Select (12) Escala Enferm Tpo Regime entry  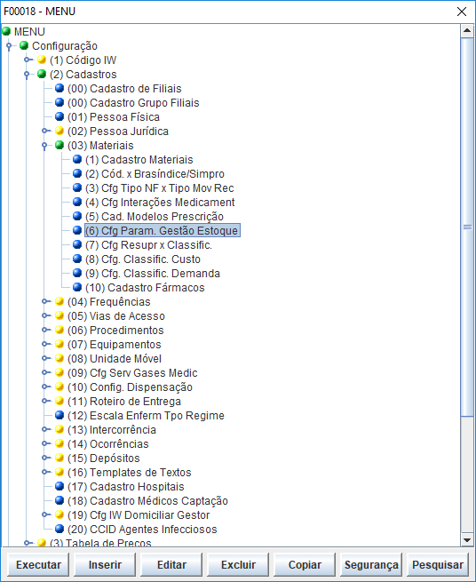(146, 415)
